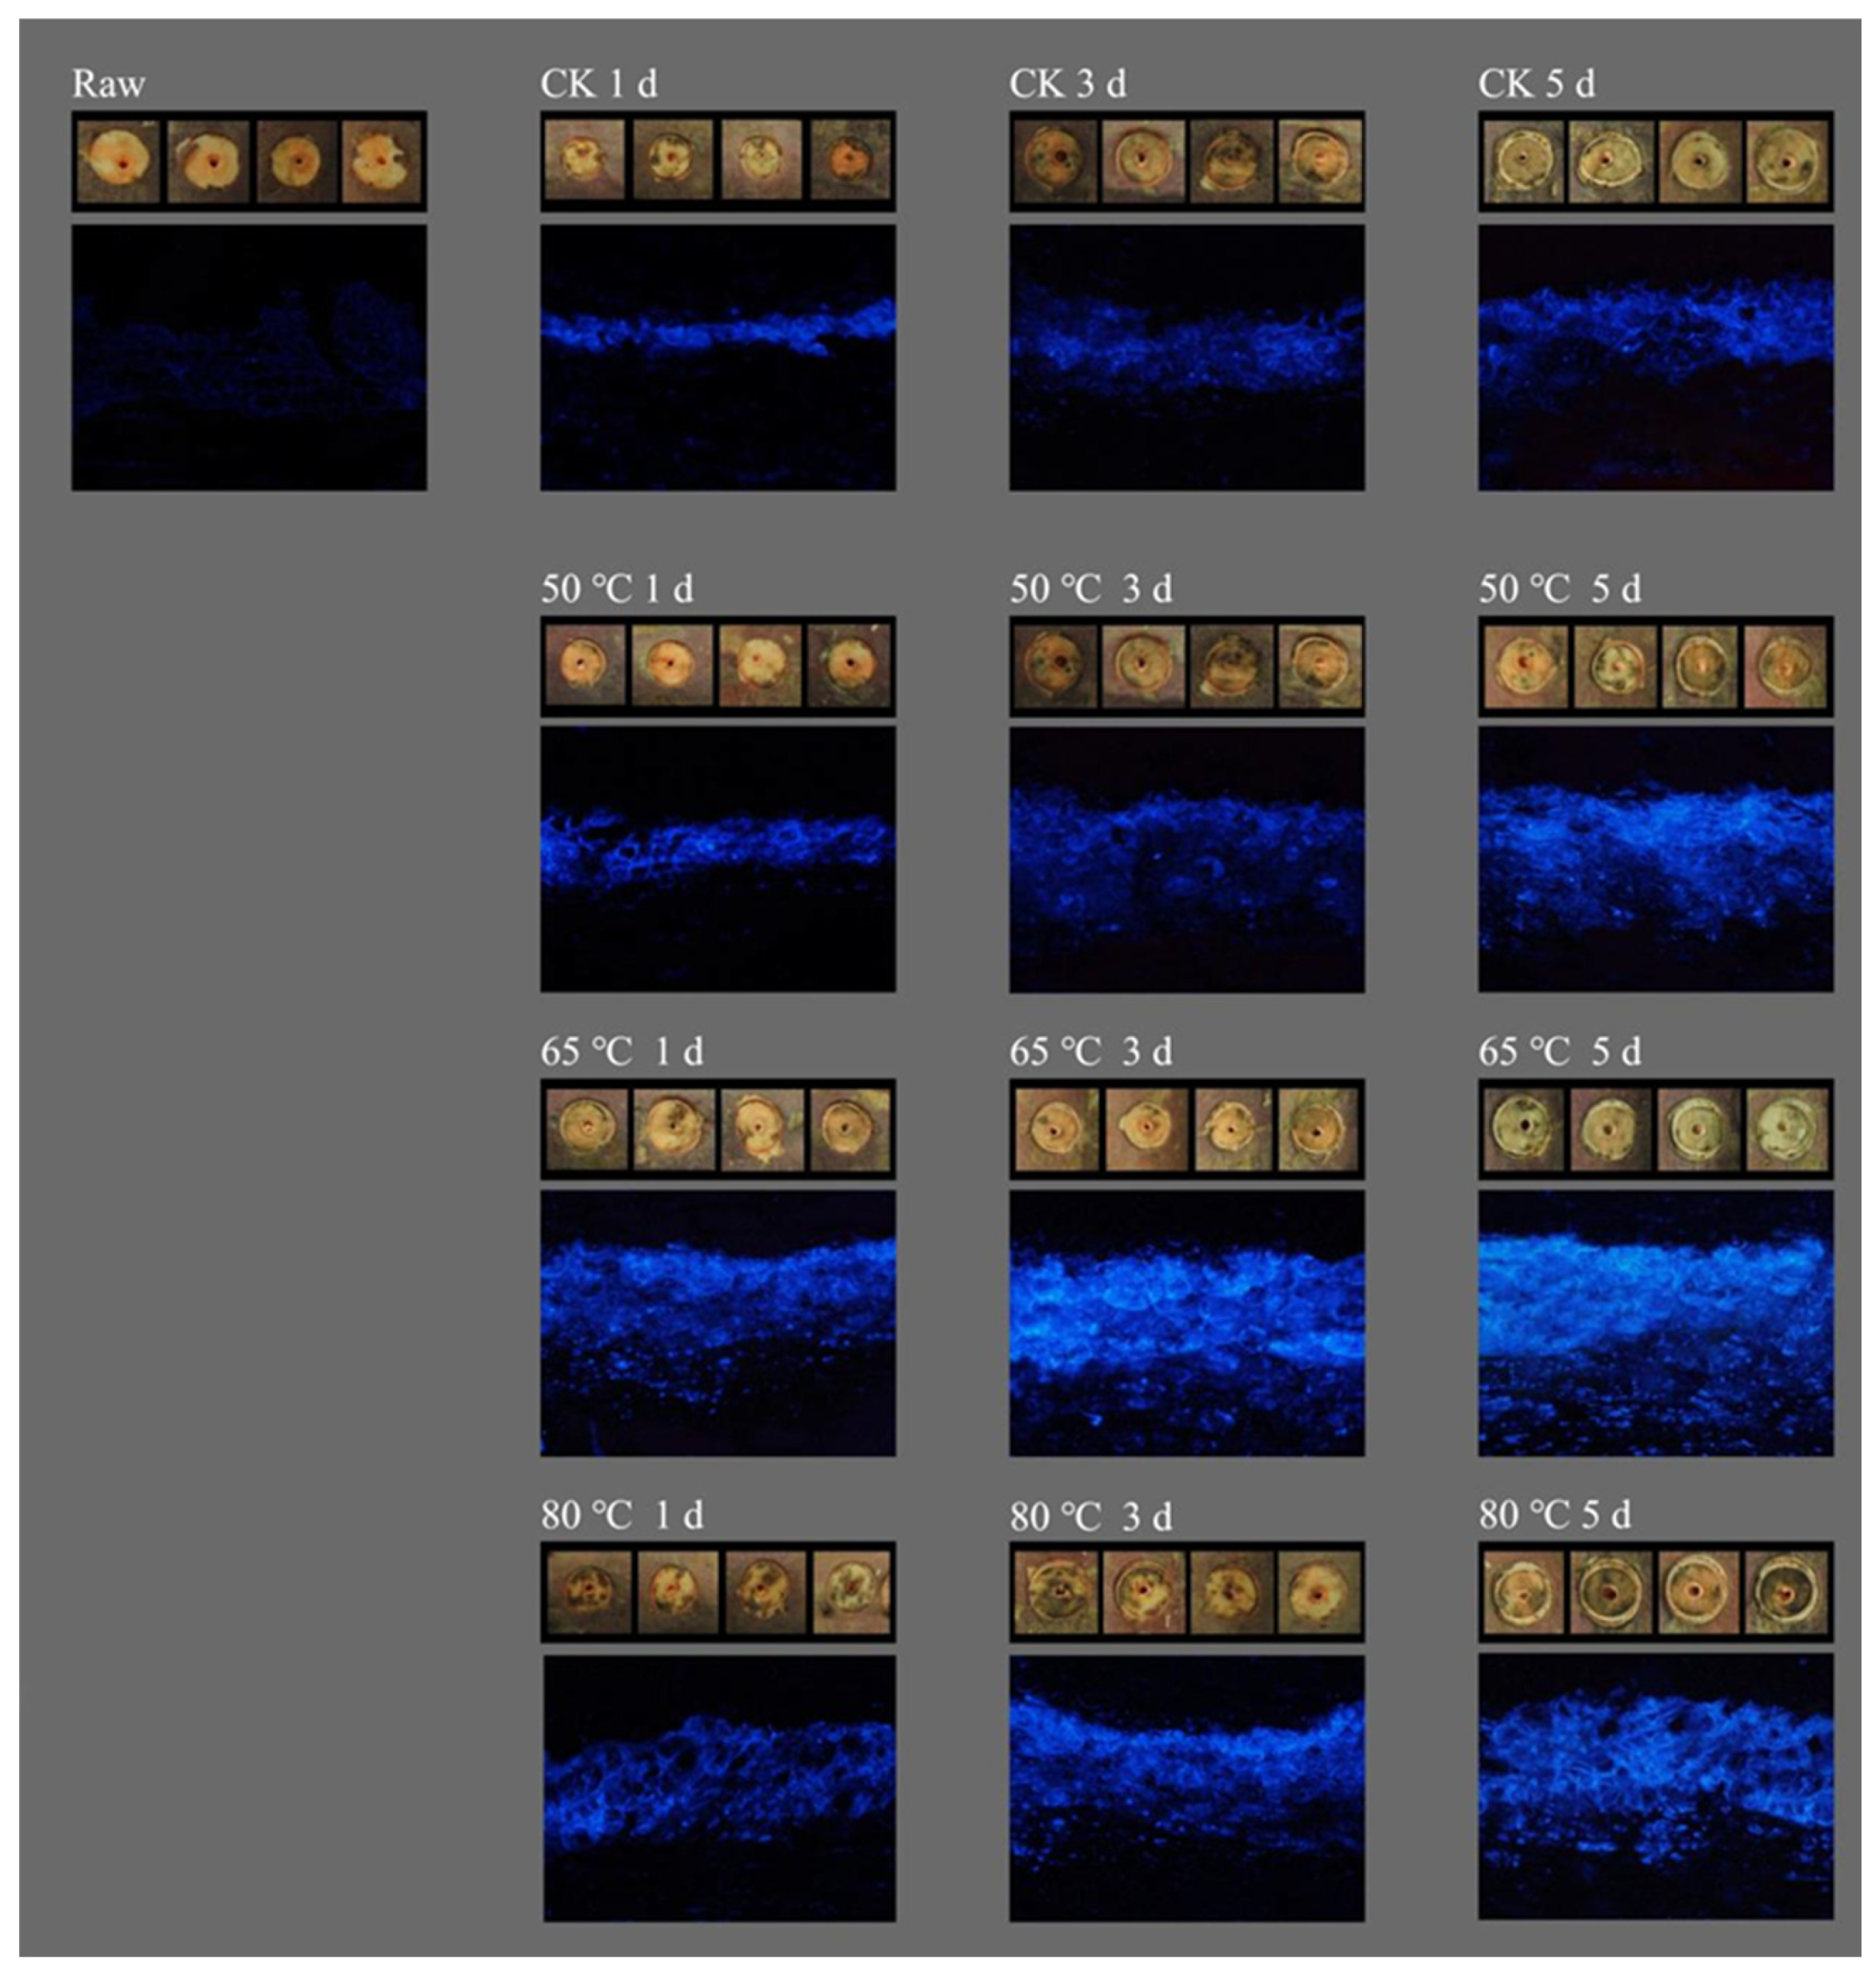Open the CK 5 d fluorescence image
1876x1974 pixels.
(1656, 357)
